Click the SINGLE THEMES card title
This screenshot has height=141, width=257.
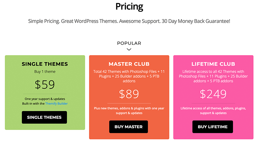tap(45, 64)
